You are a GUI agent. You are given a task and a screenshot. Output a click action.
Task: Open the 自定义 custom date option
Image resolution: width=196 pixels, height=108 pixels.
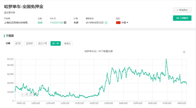tap(67, 43)
